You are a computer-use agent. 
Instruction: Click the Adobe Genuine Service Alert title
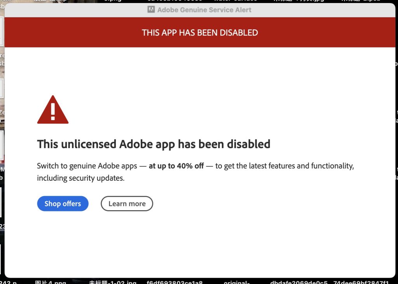pos(204,10)
